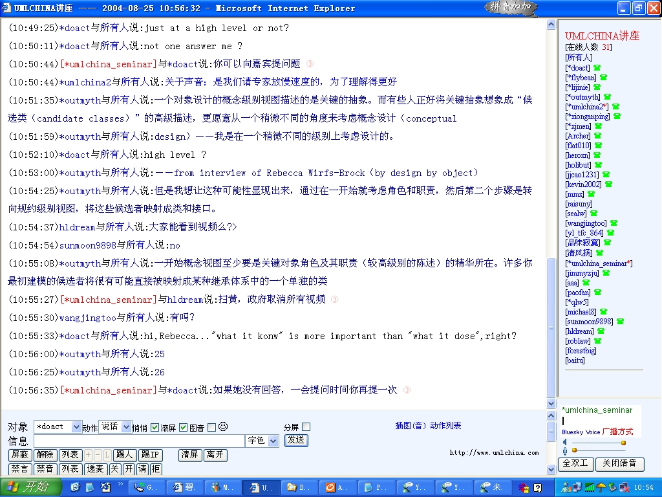Select user hldream in the online list
Viewport: 662px width, 497px height.
[x=579, y=331]
